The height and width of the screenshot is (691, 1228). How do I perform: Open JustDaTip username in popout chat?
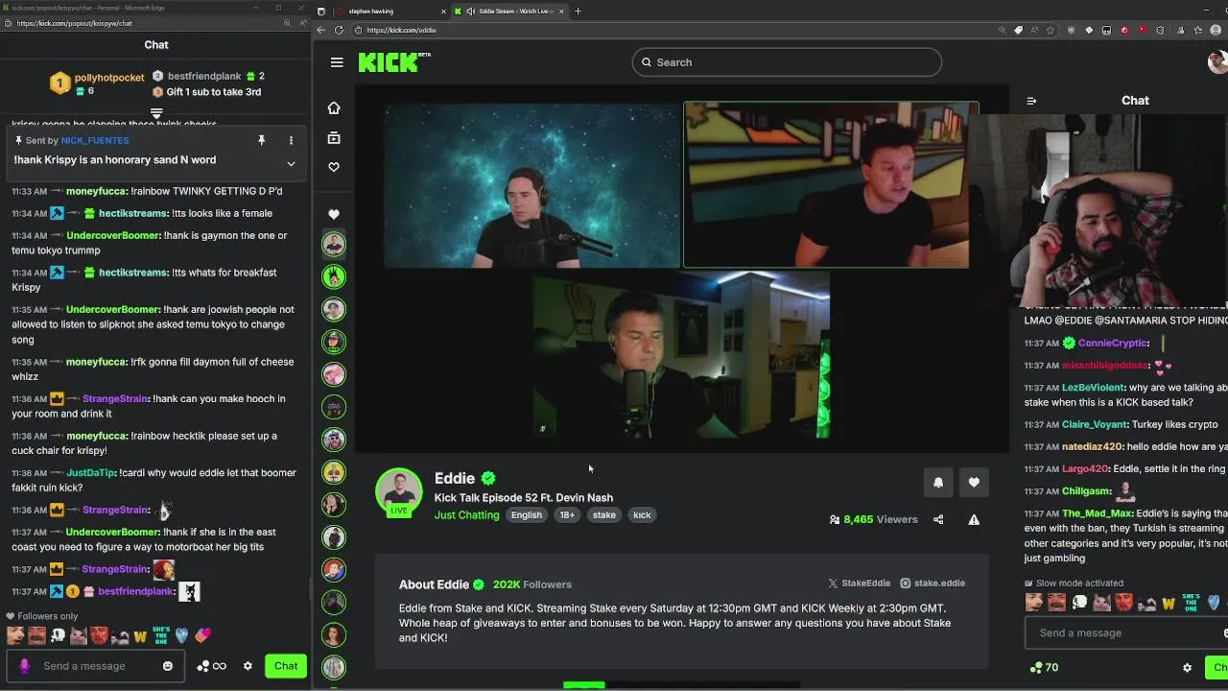point(90,473)
